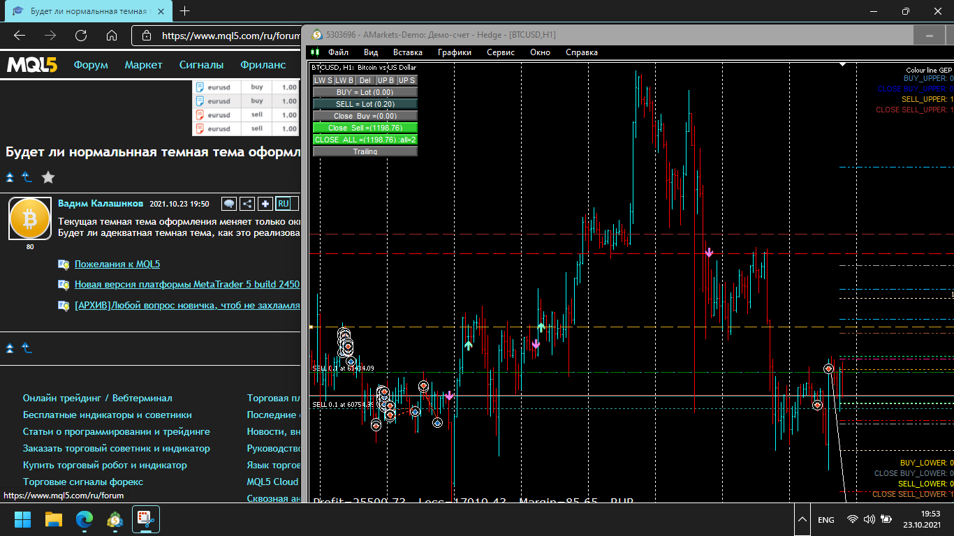Click topic icon beside 'Пожелания к MQL5'
This screenshot has width=954, height=536.
64,264
